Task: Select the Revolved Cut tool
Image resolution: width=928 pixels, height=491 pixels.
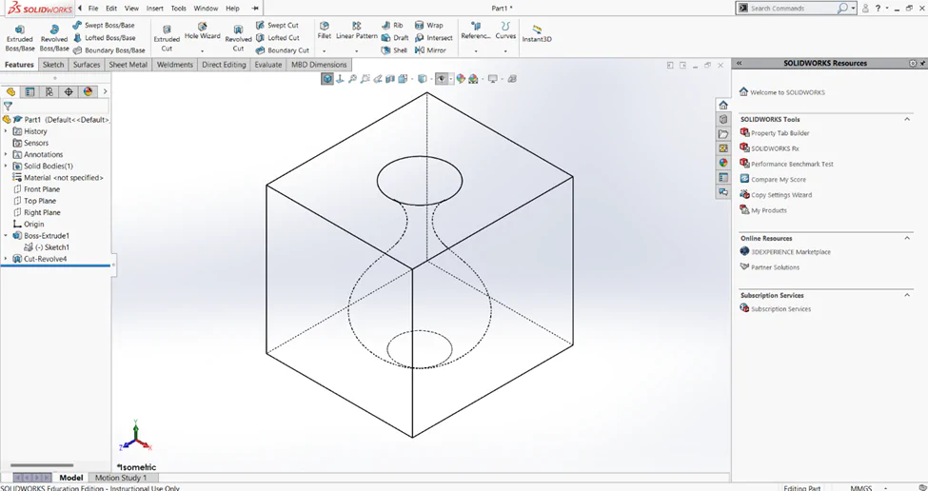Action: click(238, 38)
